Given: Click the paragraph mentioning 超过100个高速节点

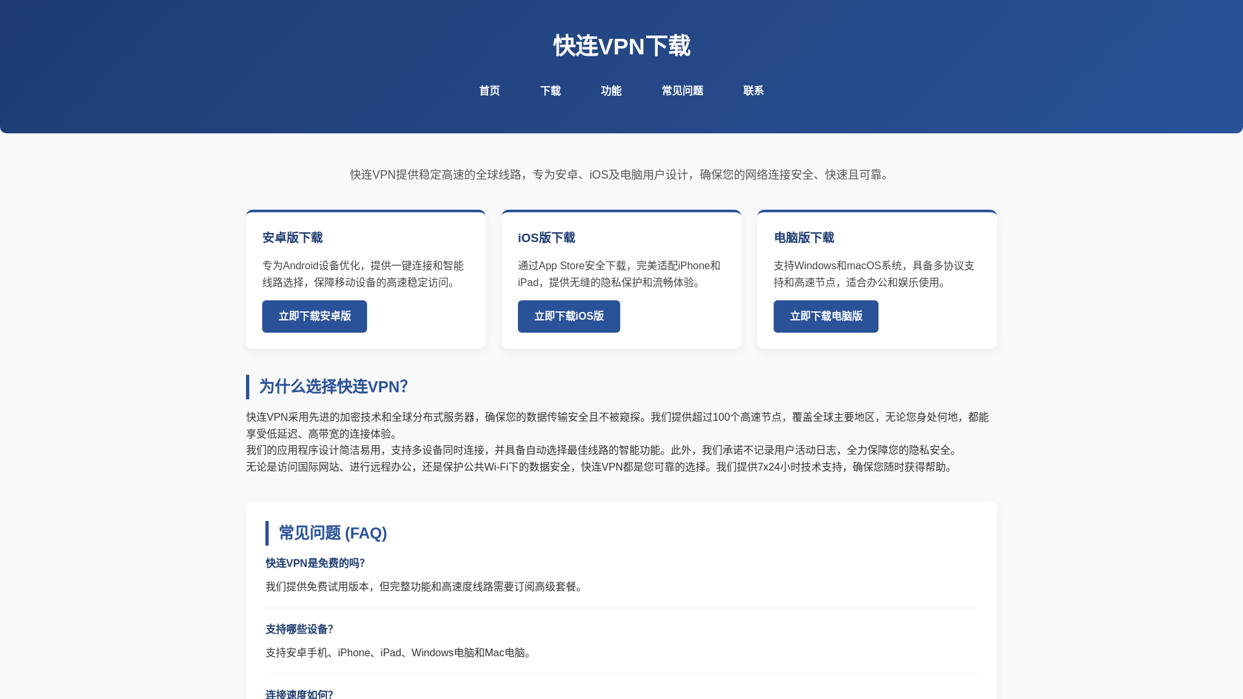Looking at the screenshot, I should pos(618,425).
